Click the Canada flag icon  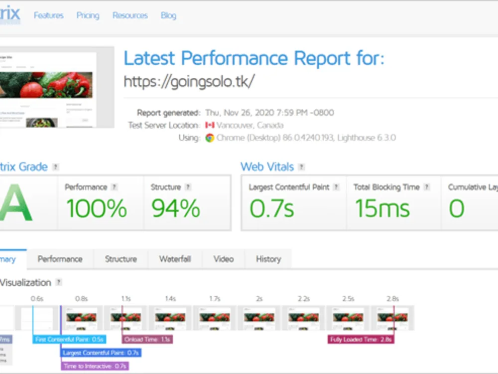210,125
